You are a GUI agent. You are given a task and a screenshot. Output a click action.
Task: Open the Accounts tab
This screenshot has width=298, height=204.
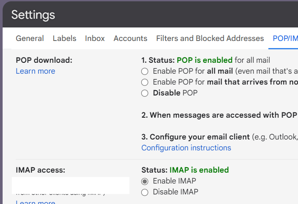pos(130,38)
